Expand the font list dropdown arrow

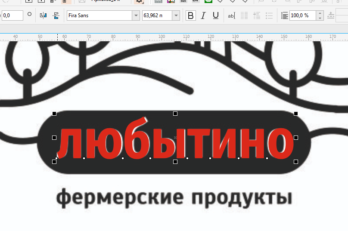click(136, 15)
